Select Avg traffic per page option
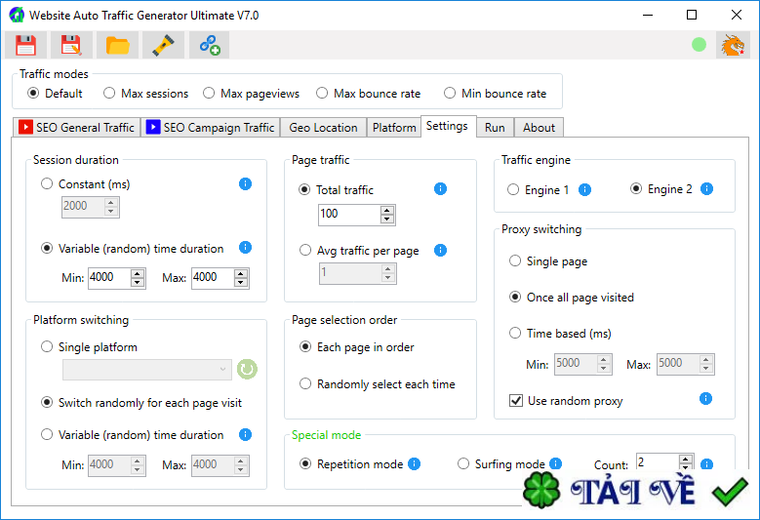This screenshot has height=520, width=760. click(359, 251)
